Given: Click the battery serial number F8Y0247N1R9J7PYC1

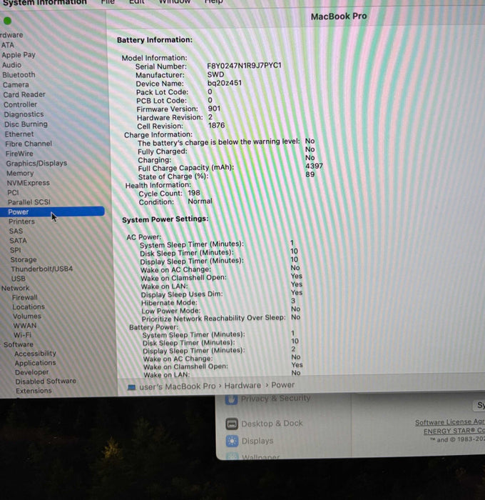Looking at the screenshot, I should coord(244,66).
